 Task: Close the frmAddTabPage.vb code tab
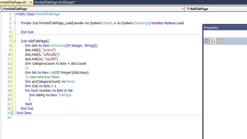[x=31, y=2]
